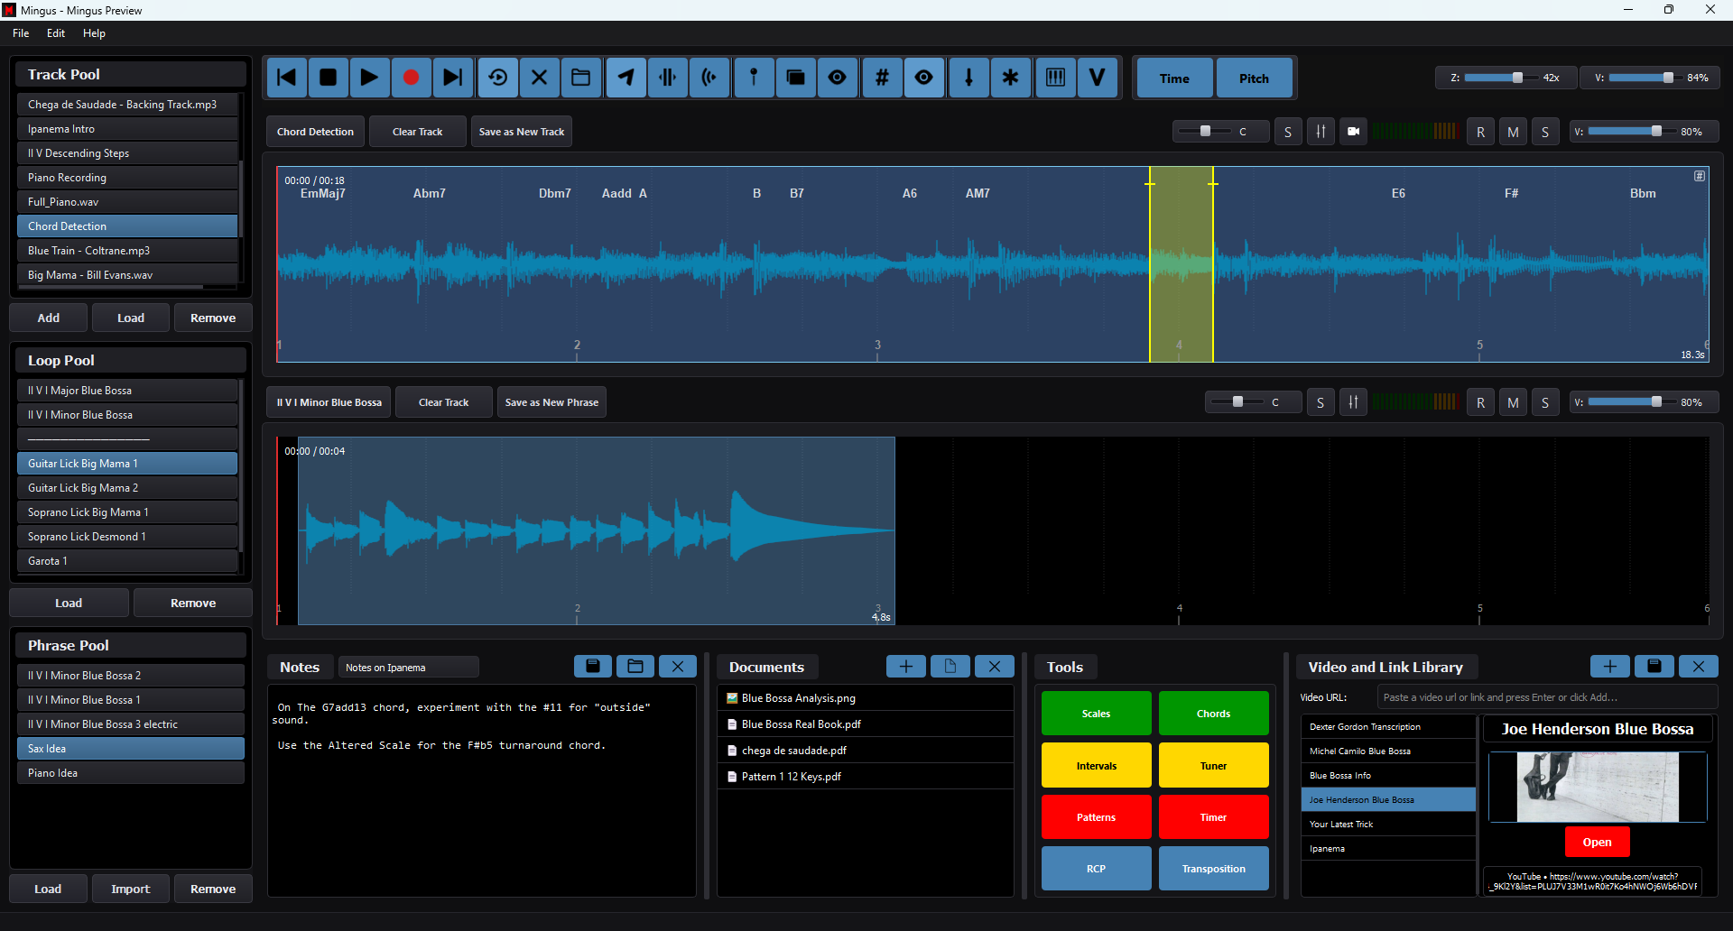
Task: Open mixer sliders icon on Chord Detection track
Action: 1321,132
